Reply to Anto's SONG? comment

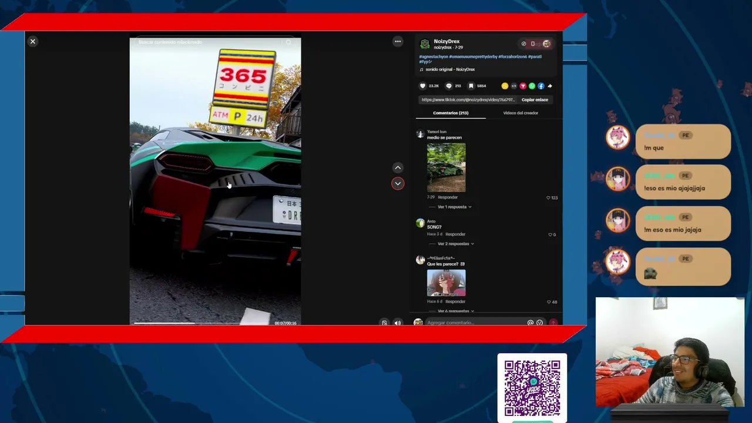pyautogui.click(x=455, y=234)
